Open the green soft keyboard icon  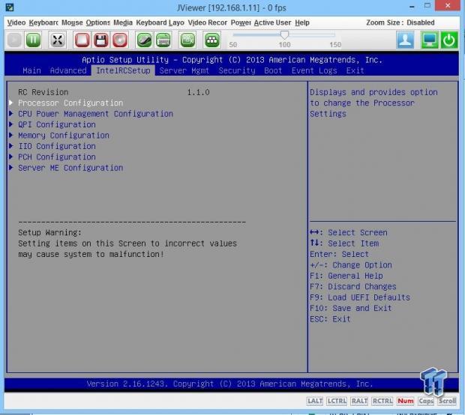click(163, 40)
